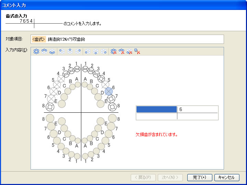Click the 完了(+) button to finish
This screenshot has height=185, width=247.
(199, 177)
